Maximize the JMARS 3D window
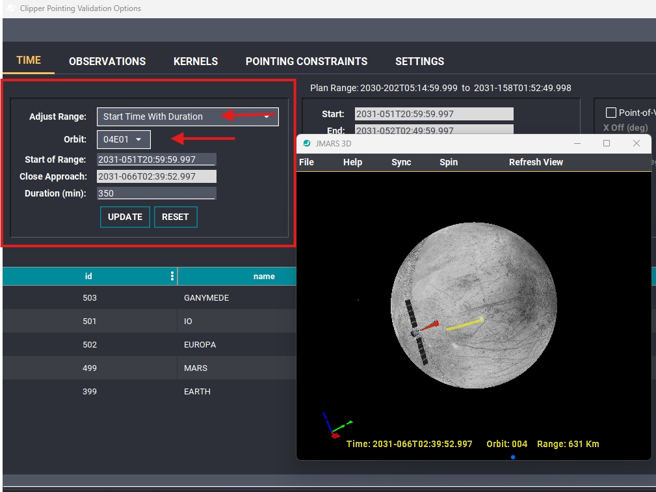 (x=606, y=143)
